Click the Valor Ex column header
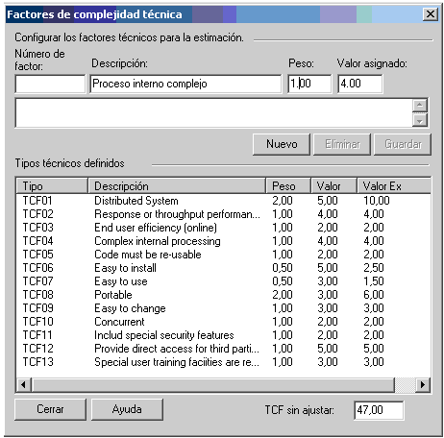The image size is (444, 438). coord(394,186)
